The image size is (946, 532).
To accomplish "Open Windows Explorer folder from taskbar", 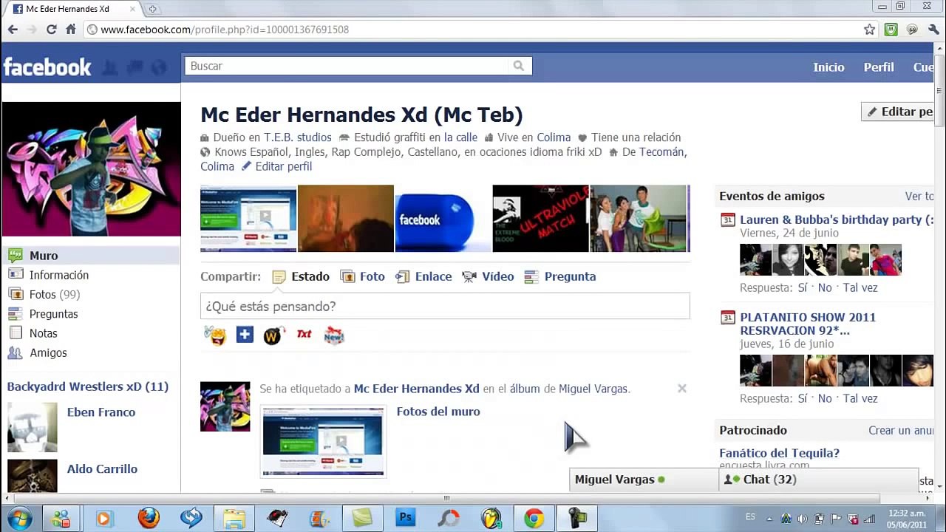I will pos(234,518).
